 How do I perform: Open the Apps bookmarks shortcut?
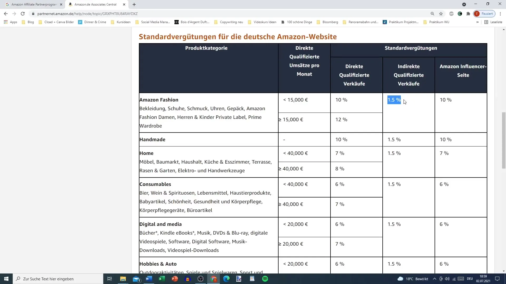(x=11, y=22)
